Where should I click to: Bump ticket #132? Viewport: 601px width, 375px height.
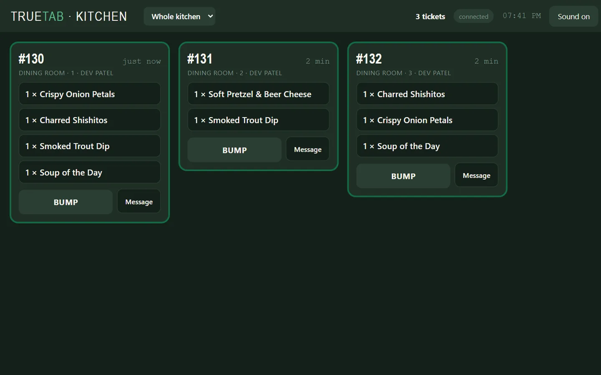point(403,176)
